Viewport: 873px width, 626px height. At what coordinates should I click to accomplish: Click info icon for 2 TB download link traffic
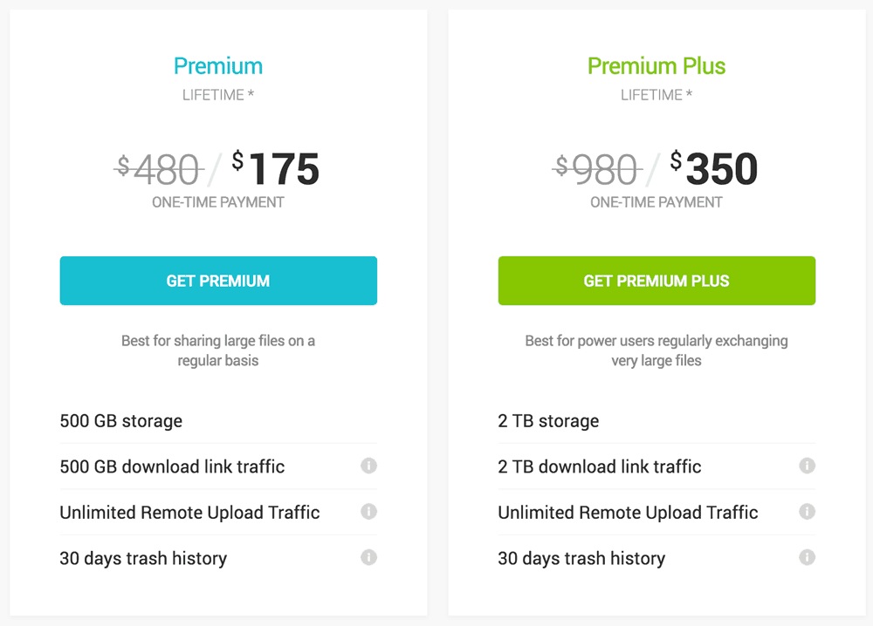pyautogui.click(x=807, y=466)
